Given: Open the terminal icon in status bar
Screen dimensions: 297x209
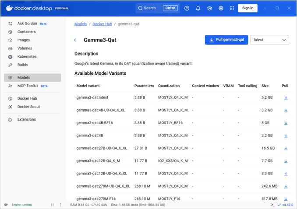Looking at the screenshot, I should tap(273, 205).
